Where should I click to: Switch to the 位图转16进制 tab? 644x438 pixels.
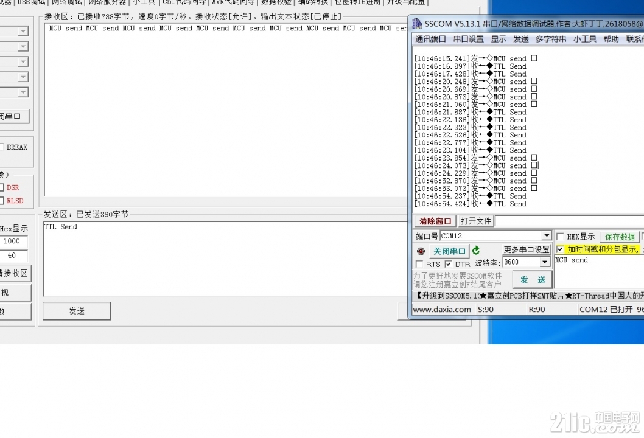tap(357, 2)
